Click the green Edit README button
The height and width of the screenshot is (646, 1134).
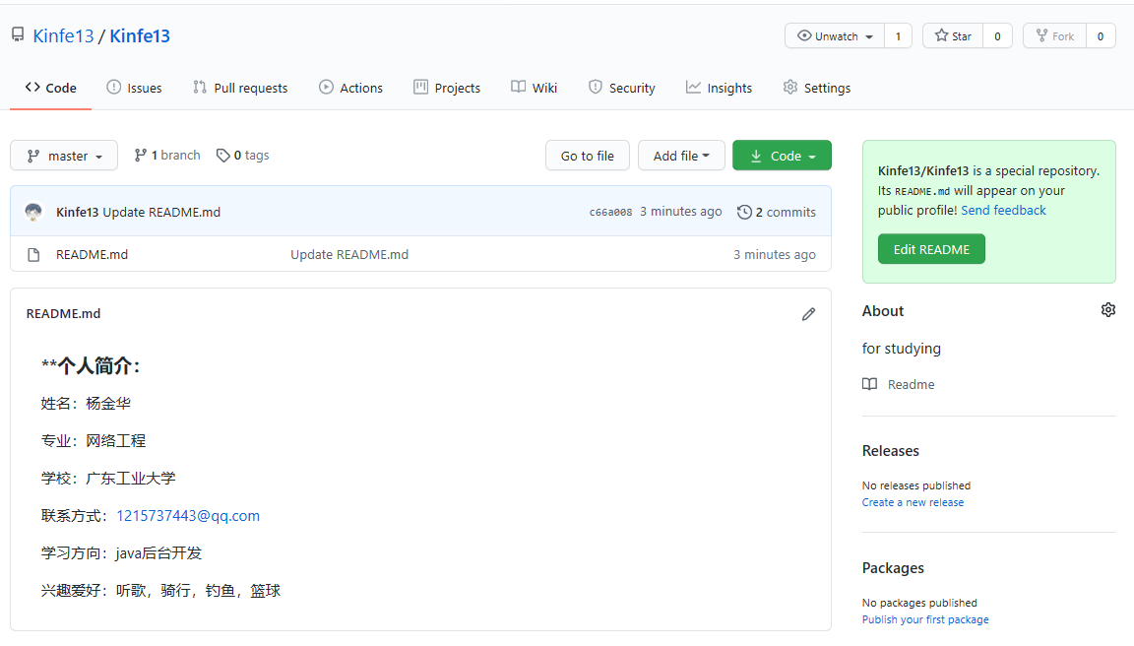tap(931, 249)
